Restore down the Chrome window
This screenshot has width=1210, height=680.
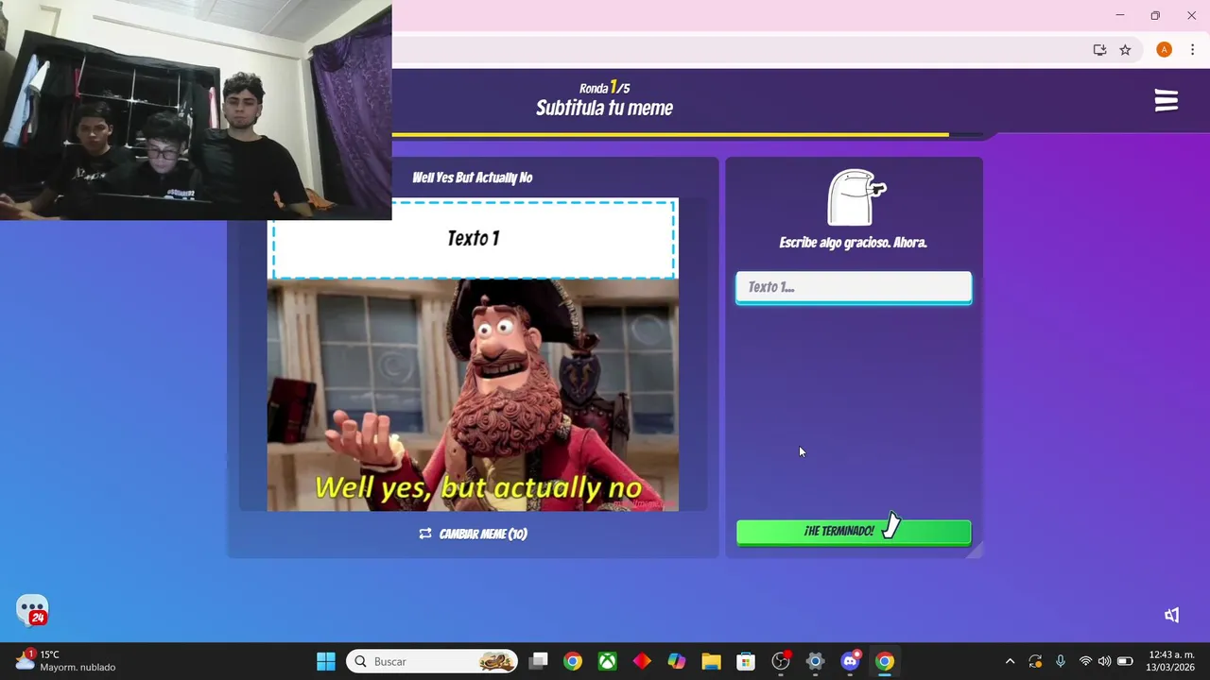[1155, 15]
